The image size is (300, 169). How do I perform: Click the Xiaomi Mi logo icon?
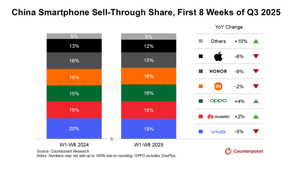click(x=218, y=86)
